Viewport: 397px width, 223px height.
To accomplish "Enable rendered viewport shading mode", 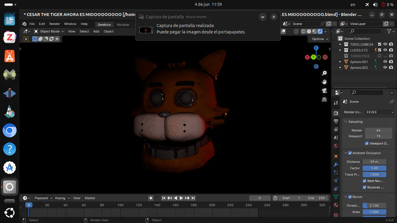I will pos(320,31).
